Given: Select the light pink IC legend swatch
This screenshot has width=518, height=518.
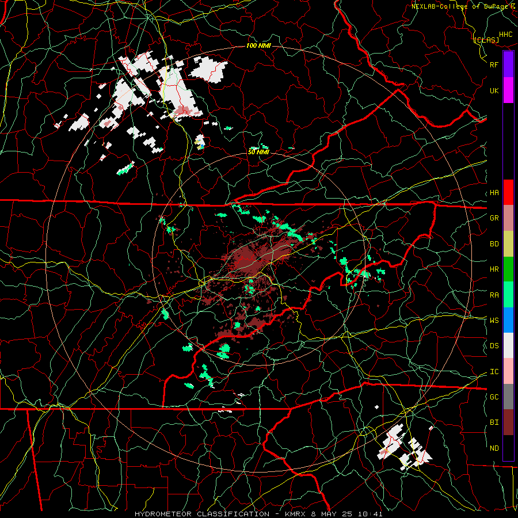Looking at the screenshot, I should point(508,371).
